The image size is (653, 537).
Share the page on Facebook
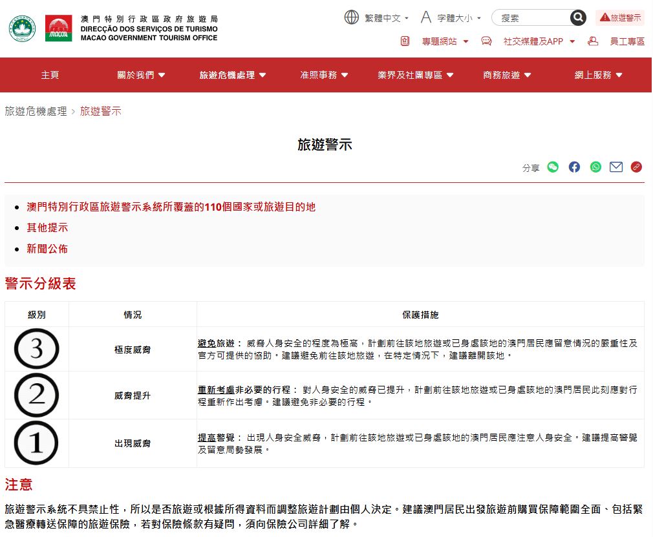pos(574,167)
